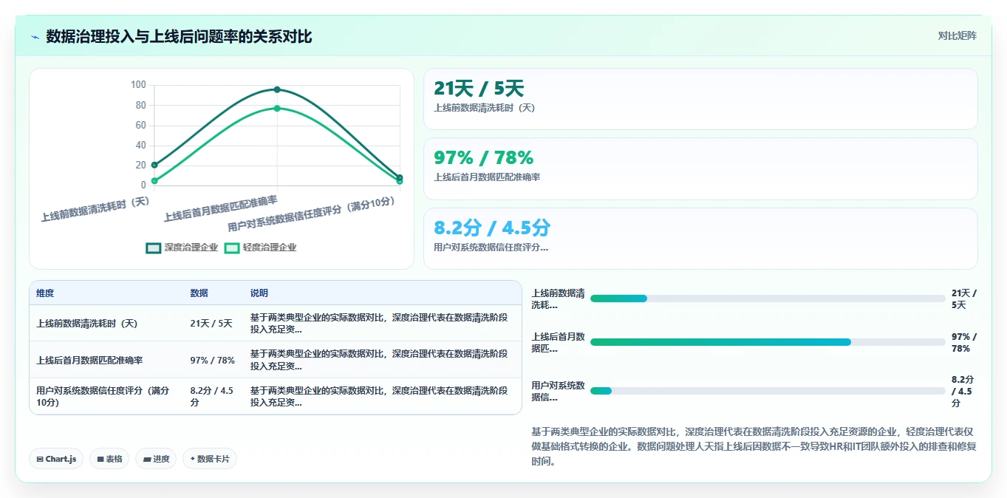The image size is (1007, 498).
Task: Click the lightning icon beside the title
Action: [x=35, y=36]
